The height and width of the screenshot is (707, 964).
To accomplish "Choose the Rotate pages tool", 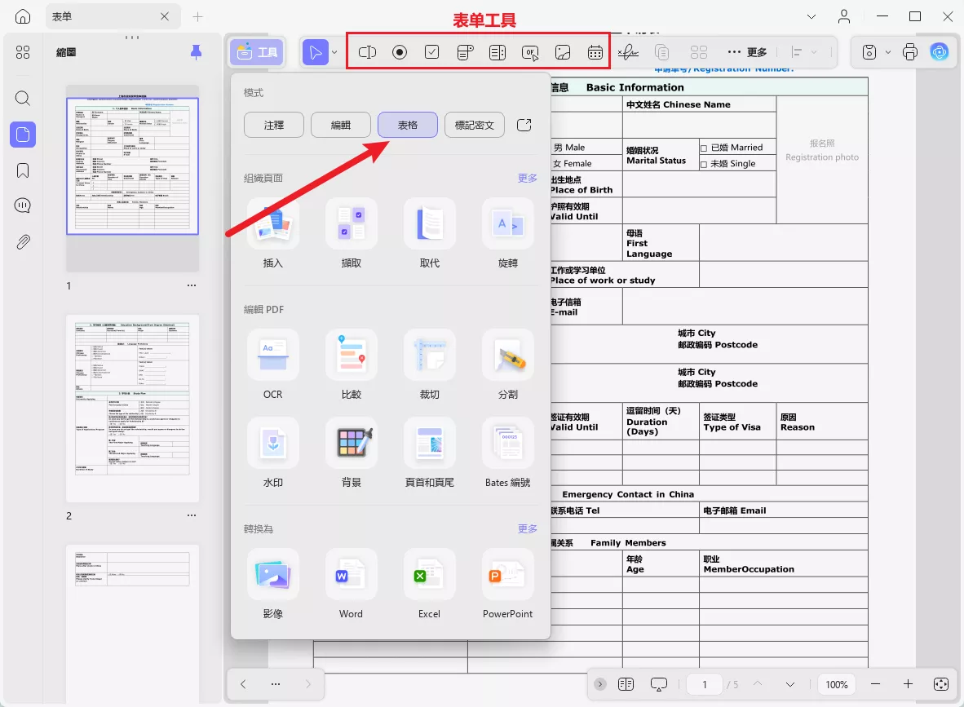I will click(x=508, y=234).
